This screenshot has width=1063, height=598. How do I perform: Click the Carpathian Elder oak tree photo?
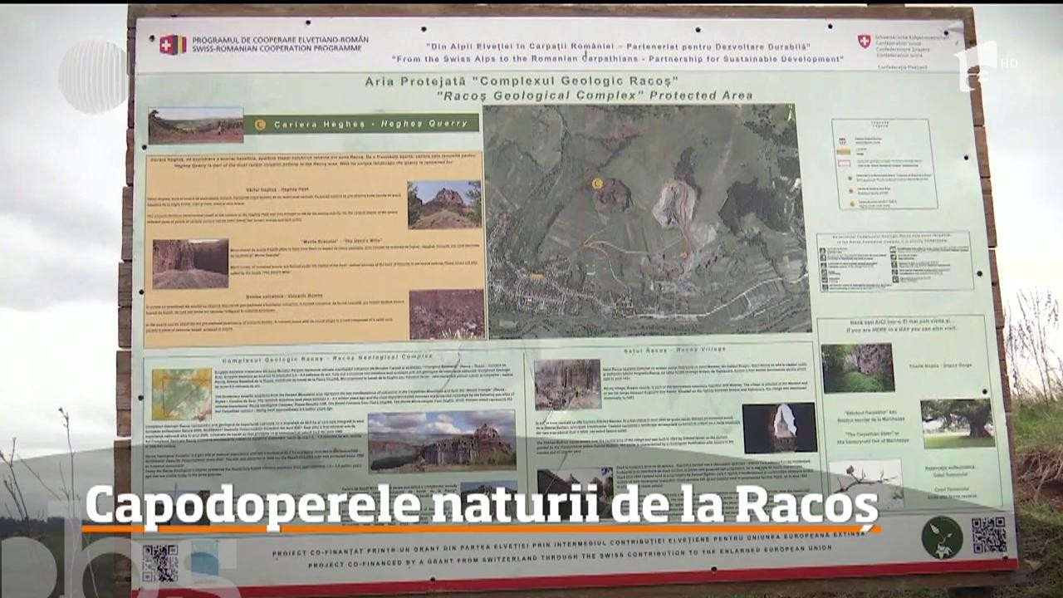point(958,424)
